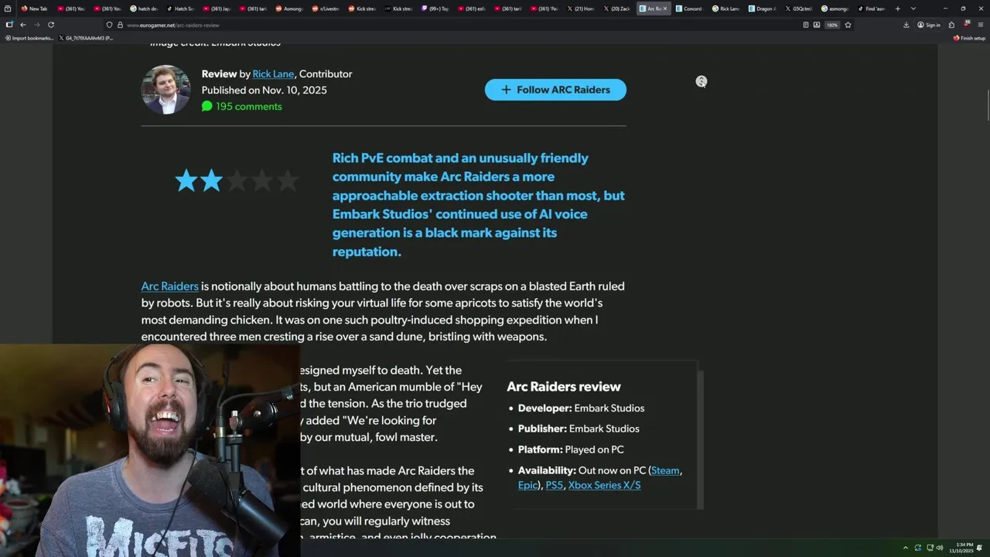Click the padlock site info icon
The height and width of the screenshot is (557, 990).
120,25
